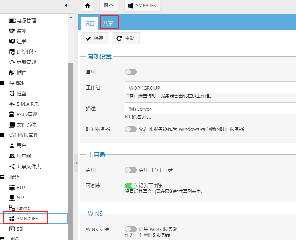Collapse sidebar with top left arrow

point(66,5)
